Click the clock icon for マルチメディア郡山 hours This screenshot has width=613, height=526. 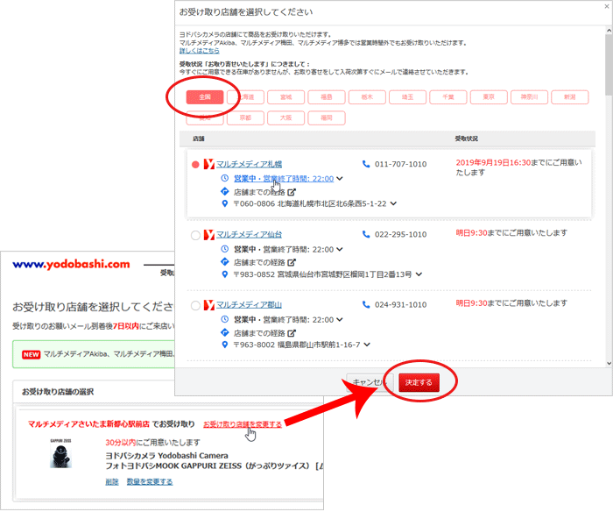coord(225,319)
